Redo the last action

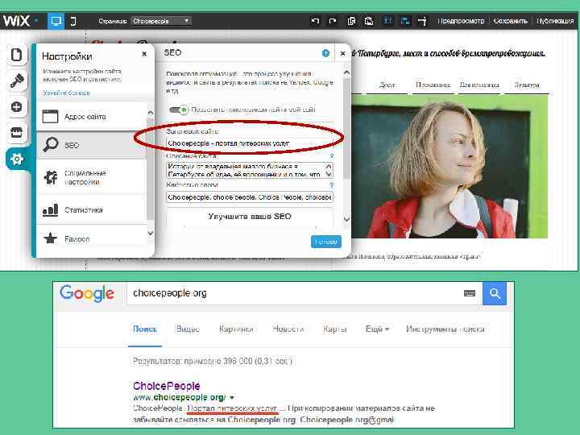click(333, 21)
